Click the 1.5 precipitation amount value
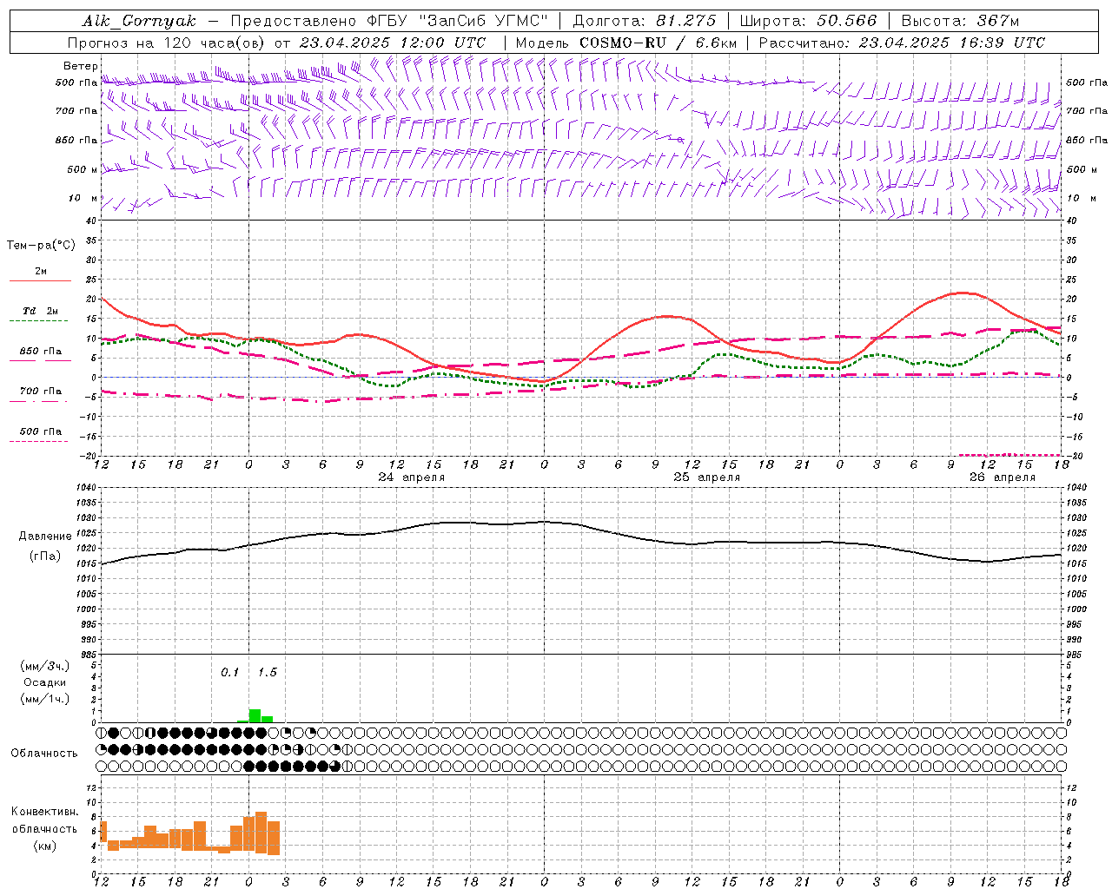1112x889 pixels. point(267,673)
